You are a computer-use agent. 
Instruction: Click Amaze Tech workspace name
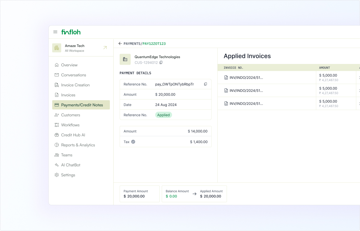tap(75, 46)
